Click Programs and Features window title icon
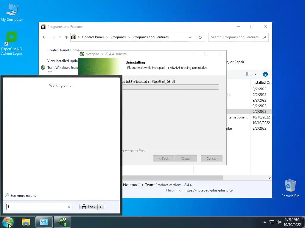Screen dimensions: 305x228 click(43, 26)
